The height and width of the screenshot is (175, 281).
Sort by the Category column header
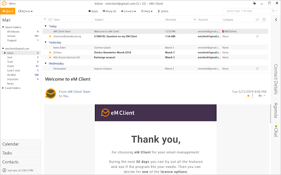[228, 19]
